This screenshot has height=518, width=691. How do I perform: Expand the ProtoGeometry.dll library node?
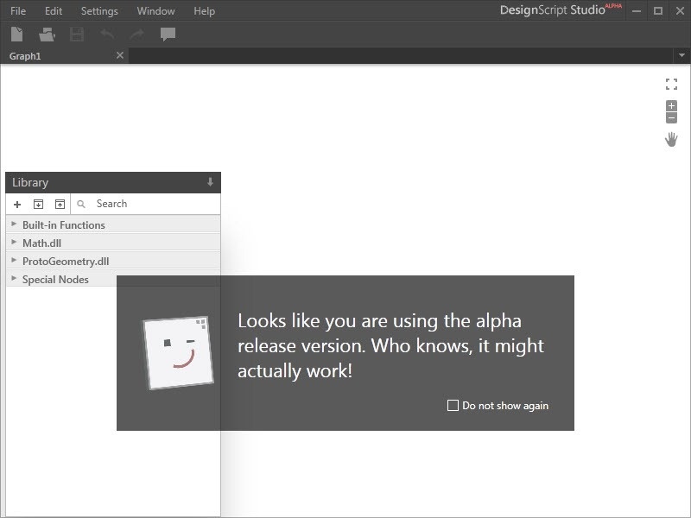pyautogui.click(x=65, y=262)
